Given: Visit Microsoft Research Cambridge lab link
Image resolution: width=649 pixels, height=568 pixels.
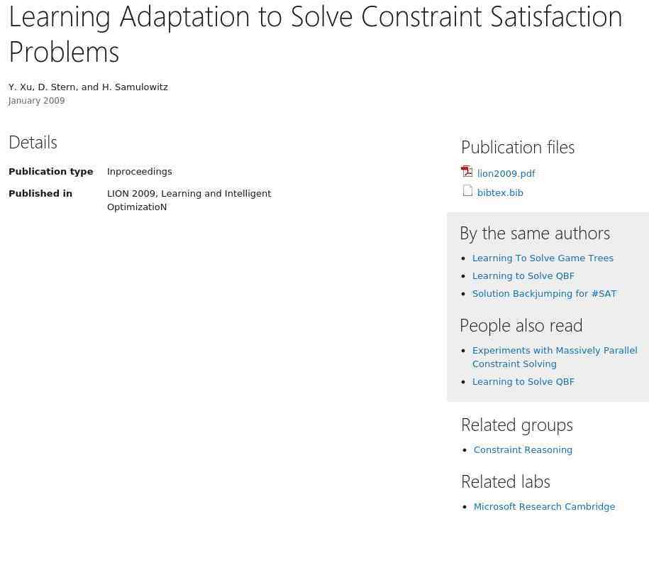Looking at the screenshot, I should [544, 507].
